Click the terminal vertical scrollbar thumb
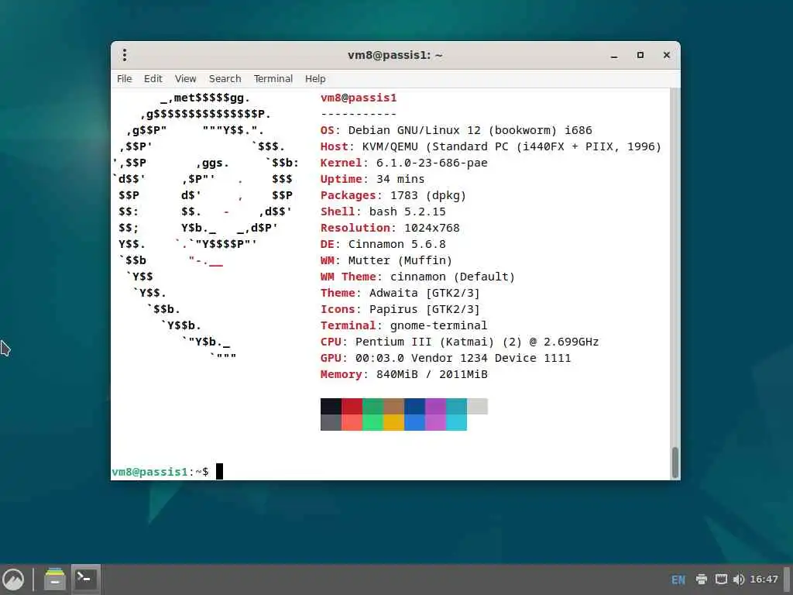This screenshot has height=595, width=793. pyautogui.click(x=675, y=463)
